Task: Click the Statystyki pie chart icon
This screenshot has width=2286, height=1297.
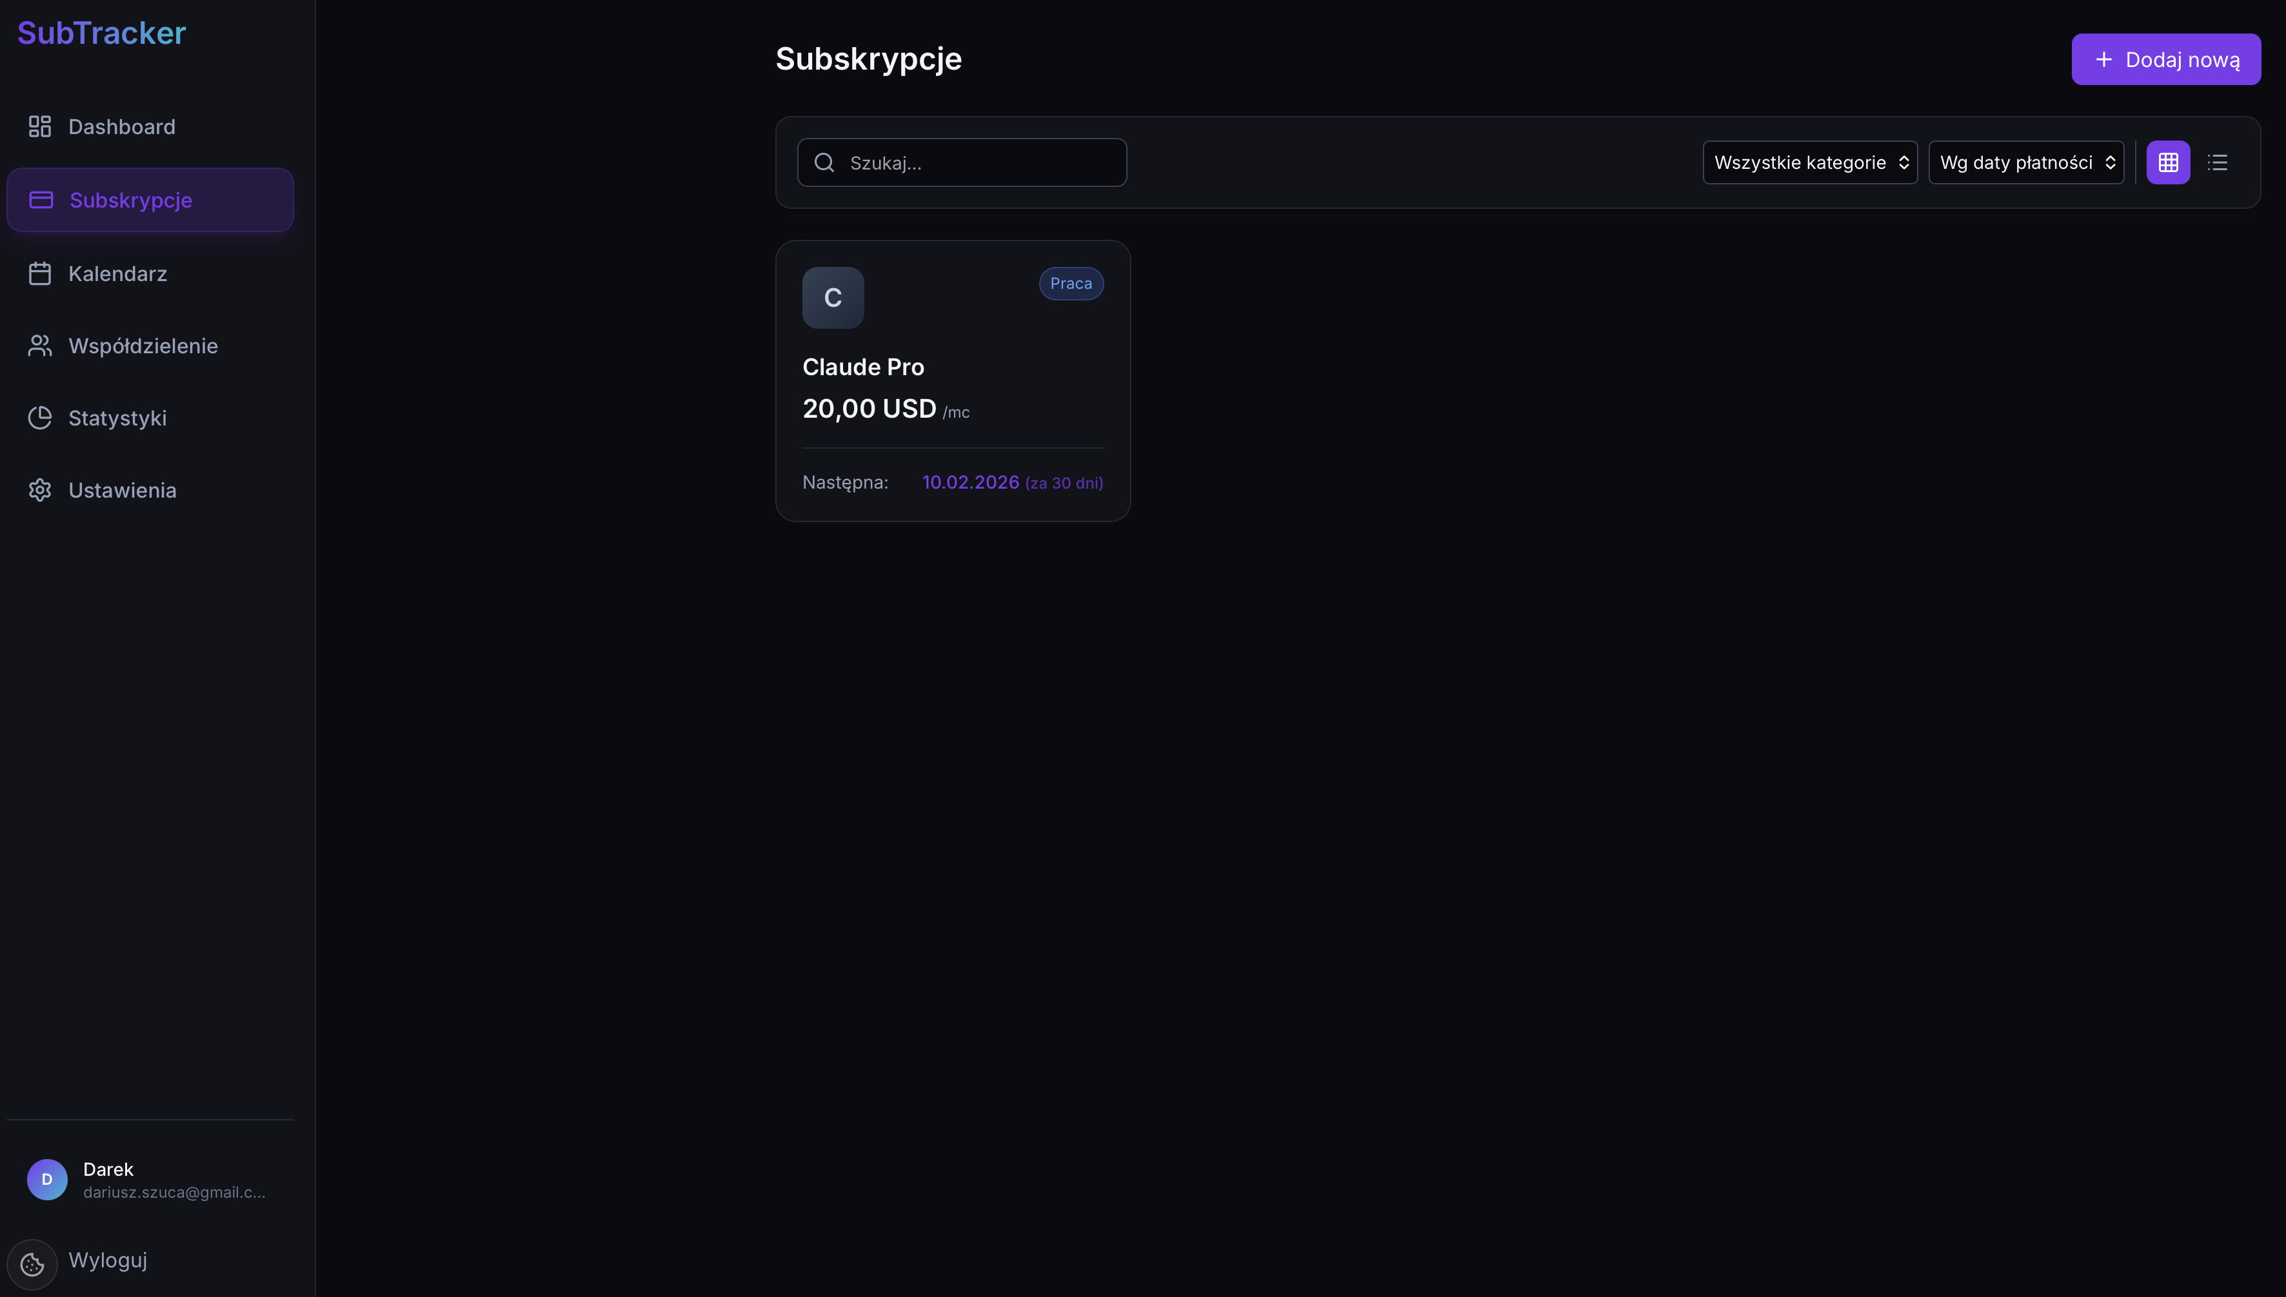Action: [x=39, y=418]
